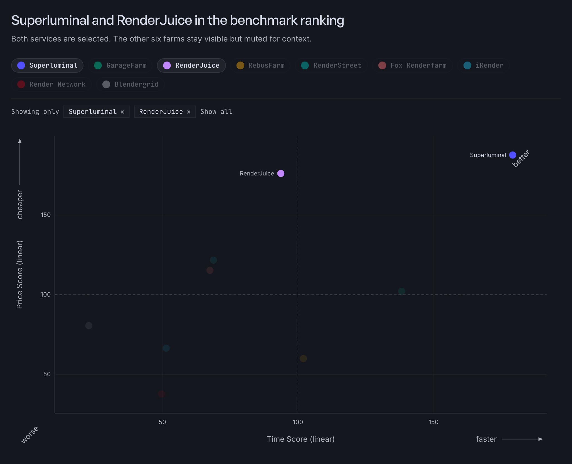Viewport: 572px width, 464px height.
Task: Click the Show all link
Action: click(x=216, y=112)
